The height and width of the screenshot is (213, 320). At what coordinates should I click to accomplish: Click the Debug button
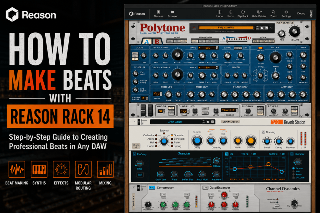[301, 13]
